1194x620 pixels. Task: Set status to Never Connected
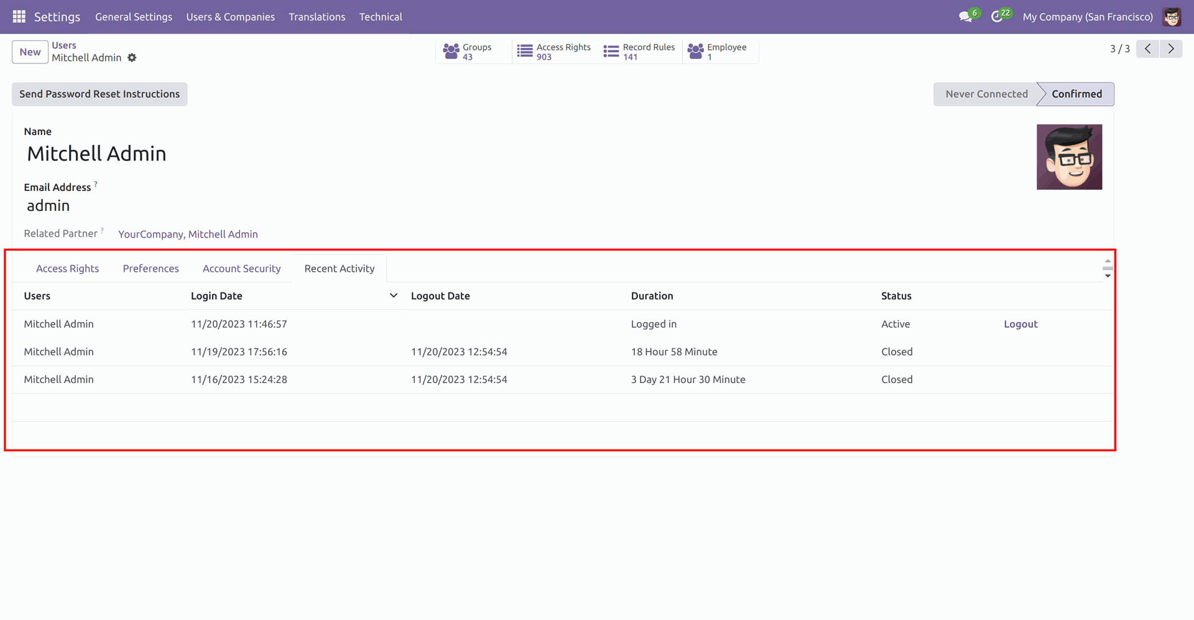click(x=986, y=94)
